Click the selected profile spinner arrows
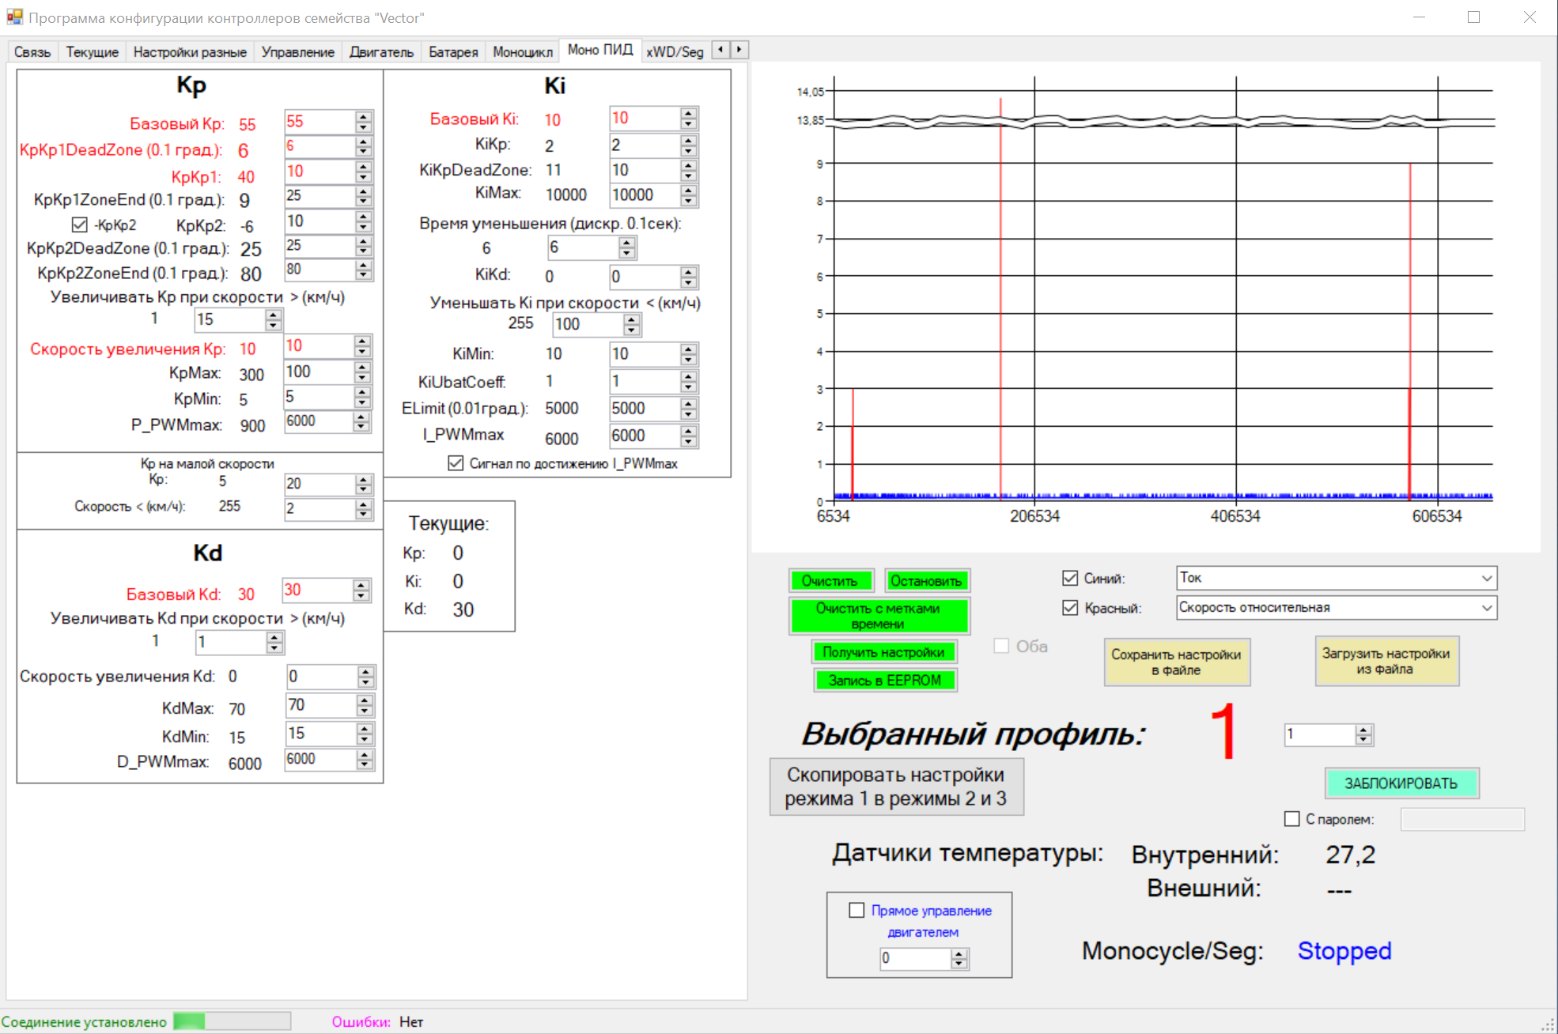This screenshot has width=1558, height=1034. 1363,734
